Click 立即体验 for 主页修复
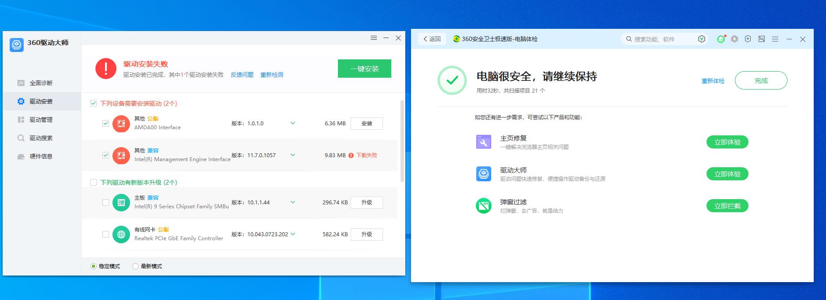 (x=728, y=142)
